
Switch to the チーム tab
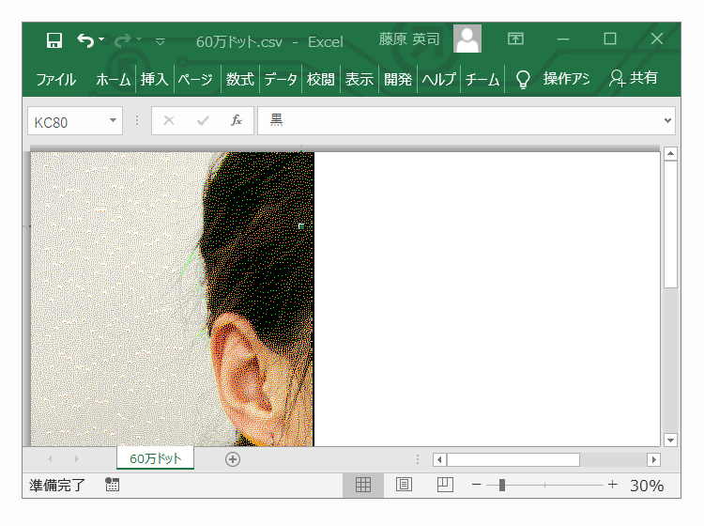482,80
